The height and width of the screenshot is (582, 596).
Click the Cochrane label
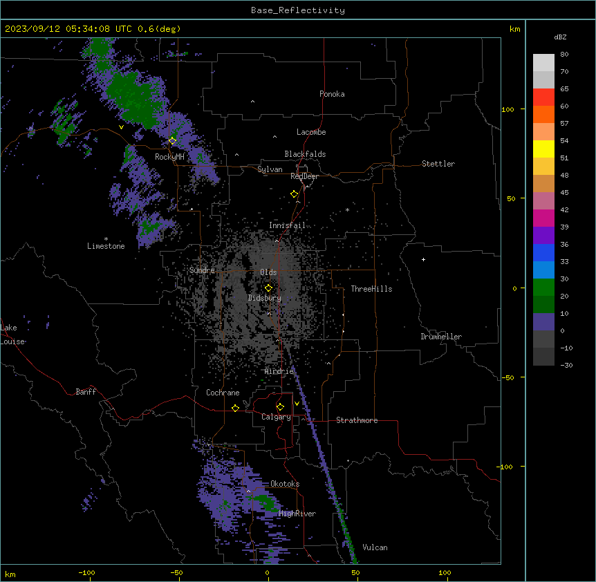(223, 393)
